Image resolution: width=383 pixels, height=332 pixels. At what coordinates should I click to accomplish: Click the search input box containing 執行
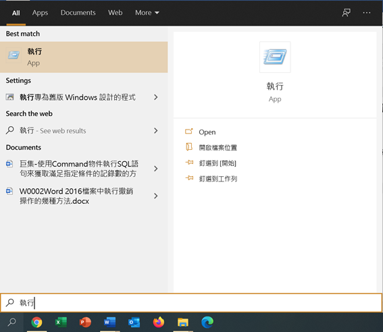tap(191, 303)
